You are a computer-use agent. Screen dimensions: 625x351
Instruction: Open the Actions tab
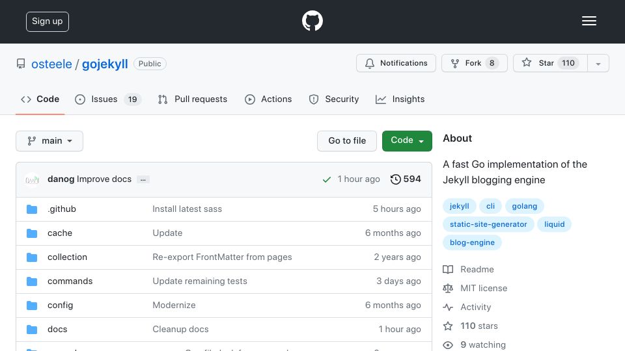point(268,99)
